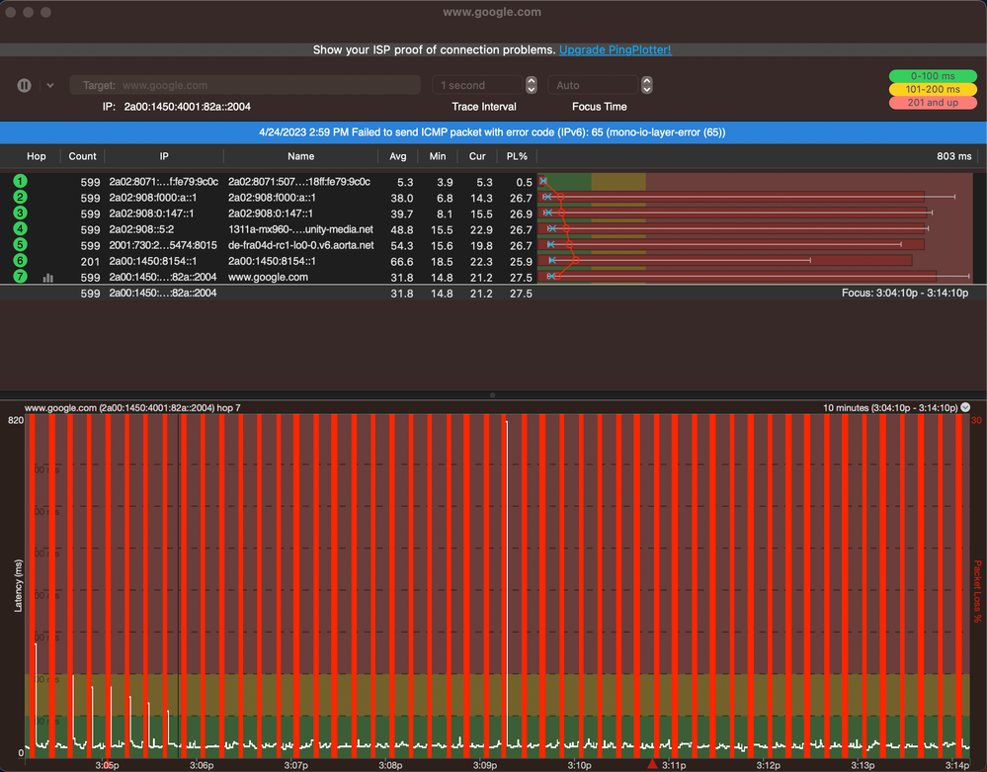Expand the 10 minutes timeline range dropdown
The width and height of the screenshot is (987, 772).
point(965,407)
